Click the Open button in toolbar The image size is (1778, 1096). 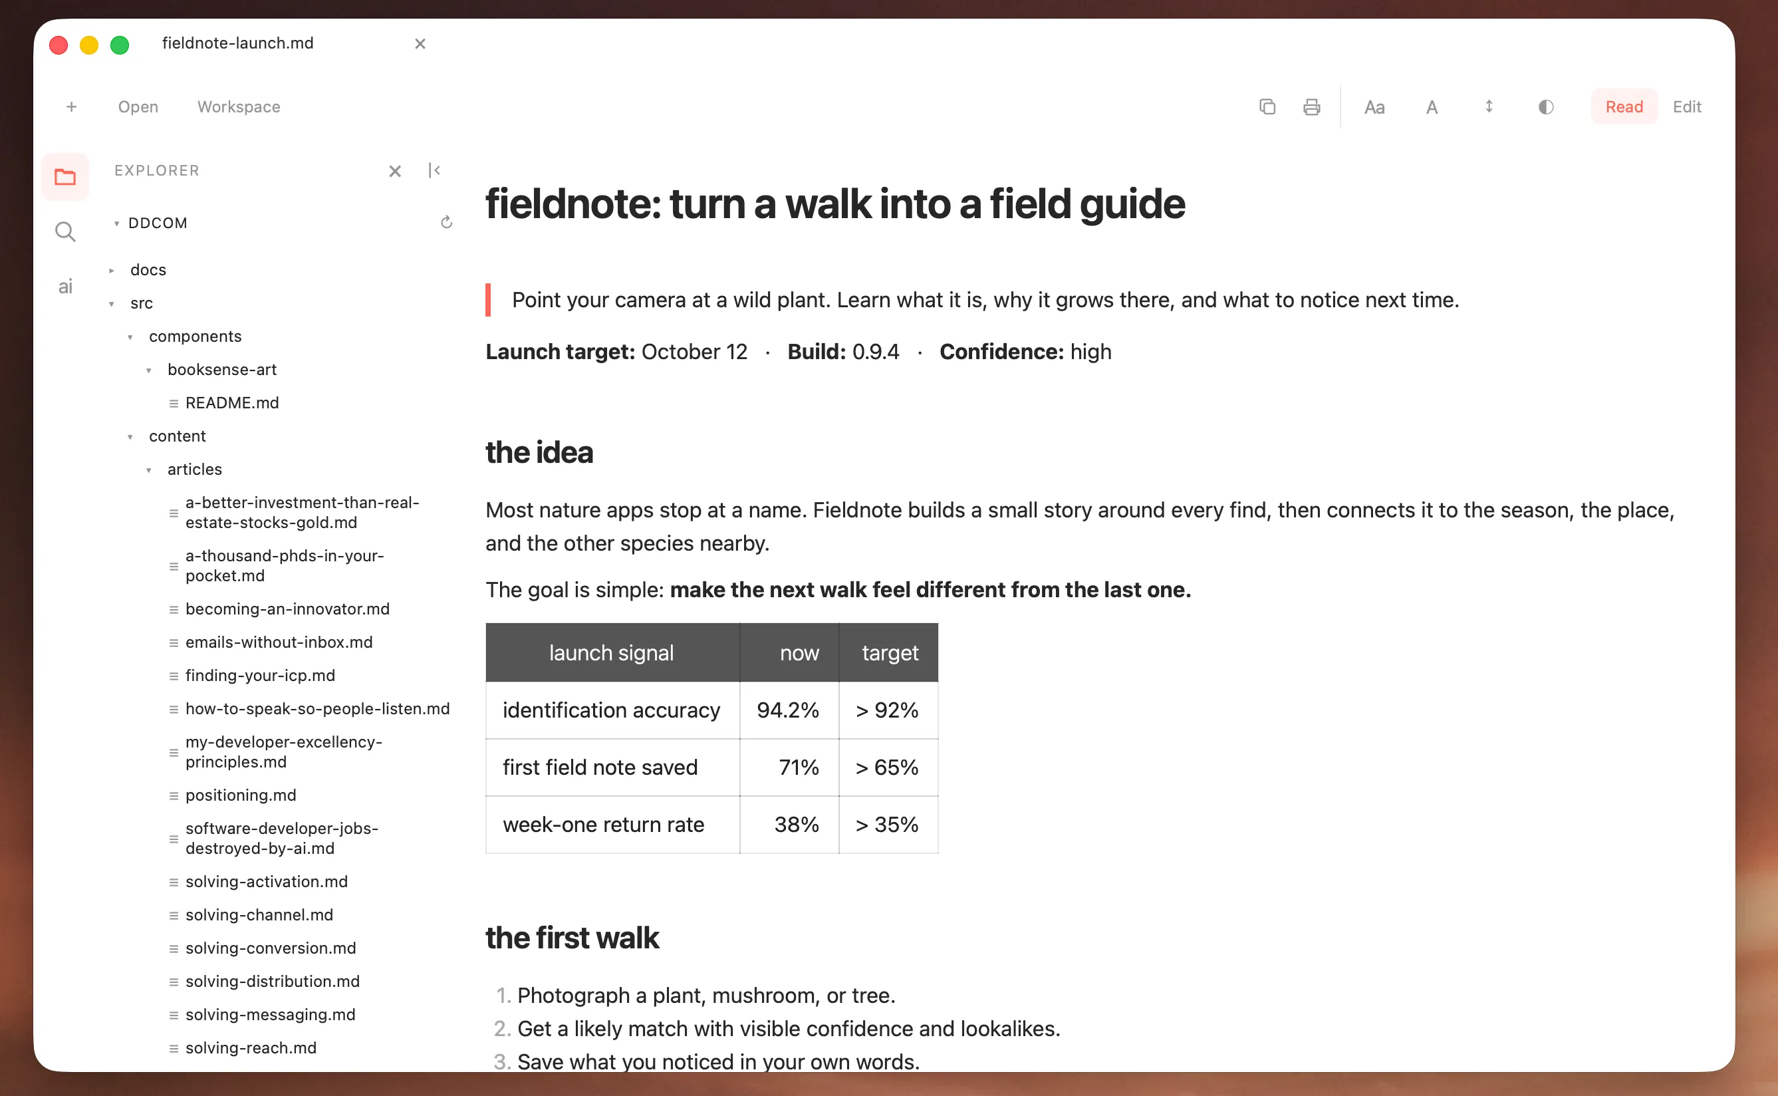point(138,106)
